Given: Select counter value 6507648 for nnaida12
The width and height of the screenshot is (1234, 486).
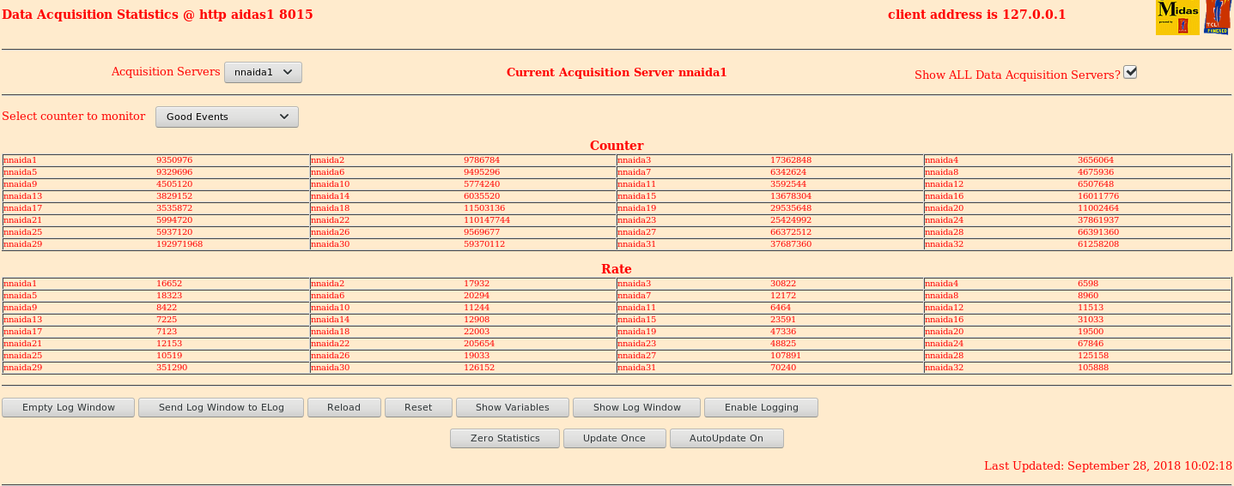Looking at the screenshot, I should [x=1096, y=184].
